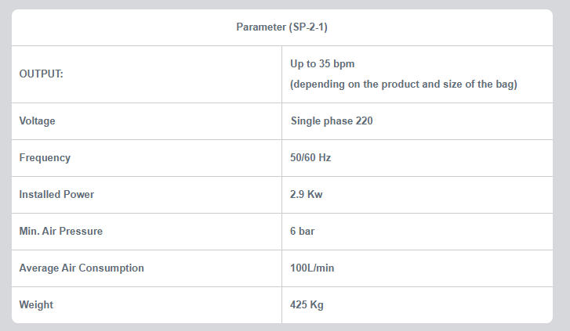Select the Min. Air Pressure label
Image resolution: width=570 pixels, height=331 pixels.
(60, 232)
